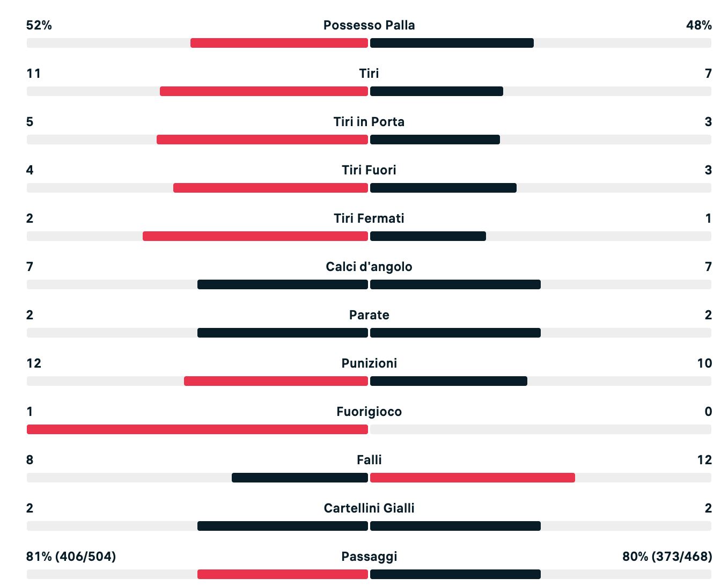Click the red Falli bar

pos(472,478)
